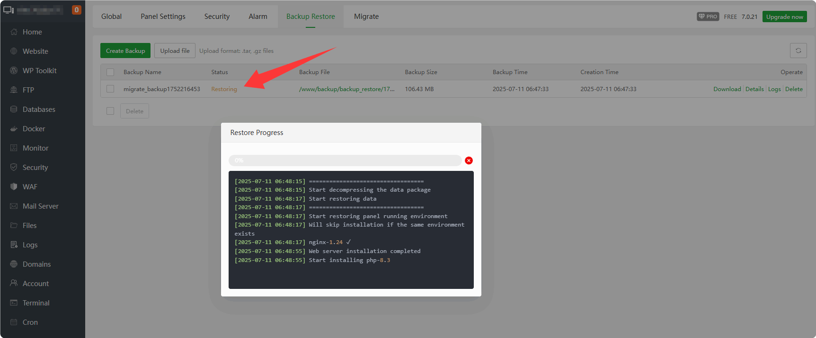The width and height of the screenshot is (816, 338).
Task: Click the WP Toolkit WordPress icon
Action: click(14, 71)
